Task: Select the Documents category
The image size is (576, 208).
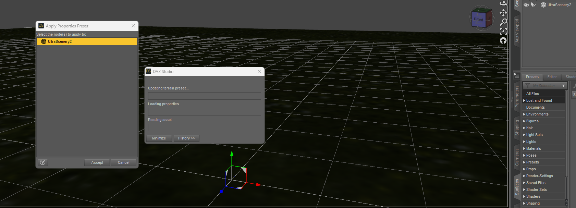Action: tap(544, 107)
